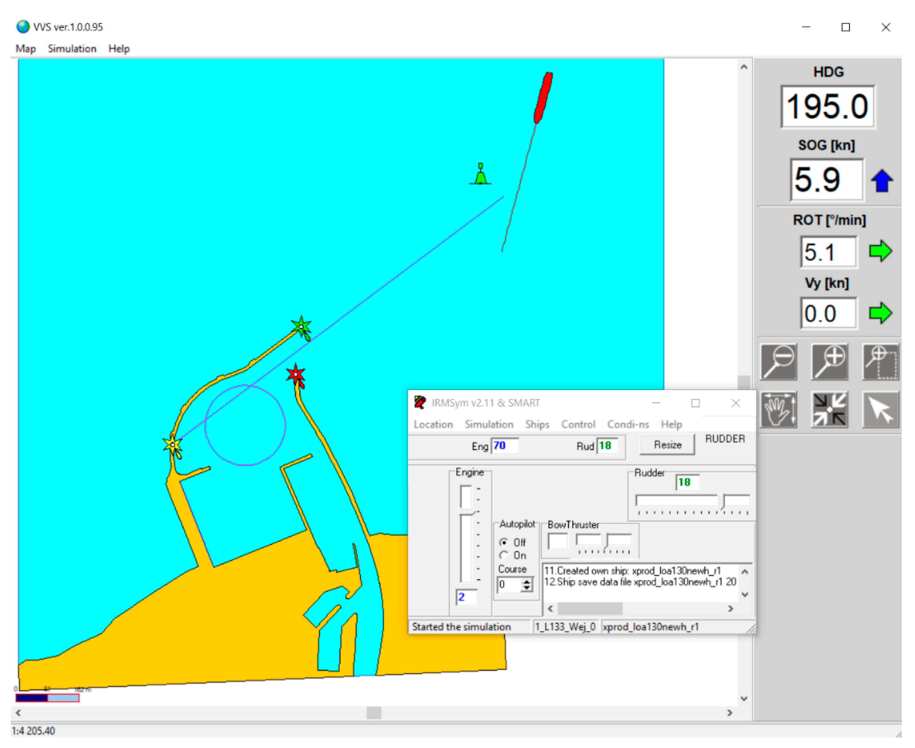
Task: Select the zoom-to-rectangle area tool
Action: [x=880, y=362]
